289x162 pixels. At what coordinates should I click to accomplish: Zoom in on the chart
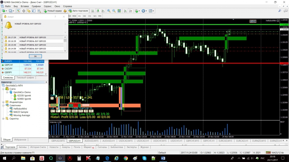[109, 11]
